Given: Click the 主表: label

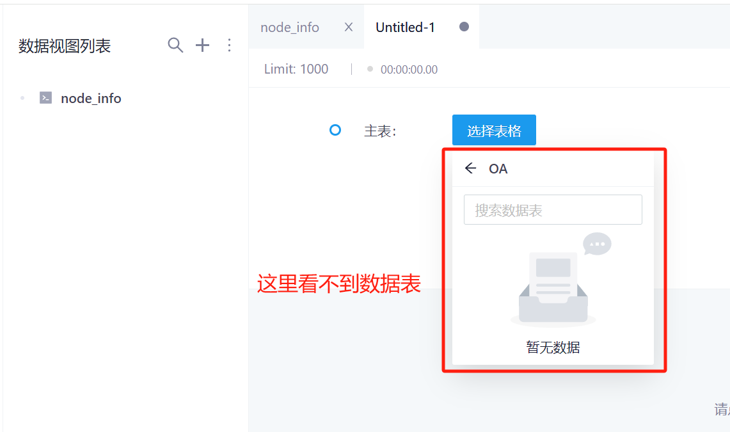Looking at the screenshot, I should click(381, 131).
